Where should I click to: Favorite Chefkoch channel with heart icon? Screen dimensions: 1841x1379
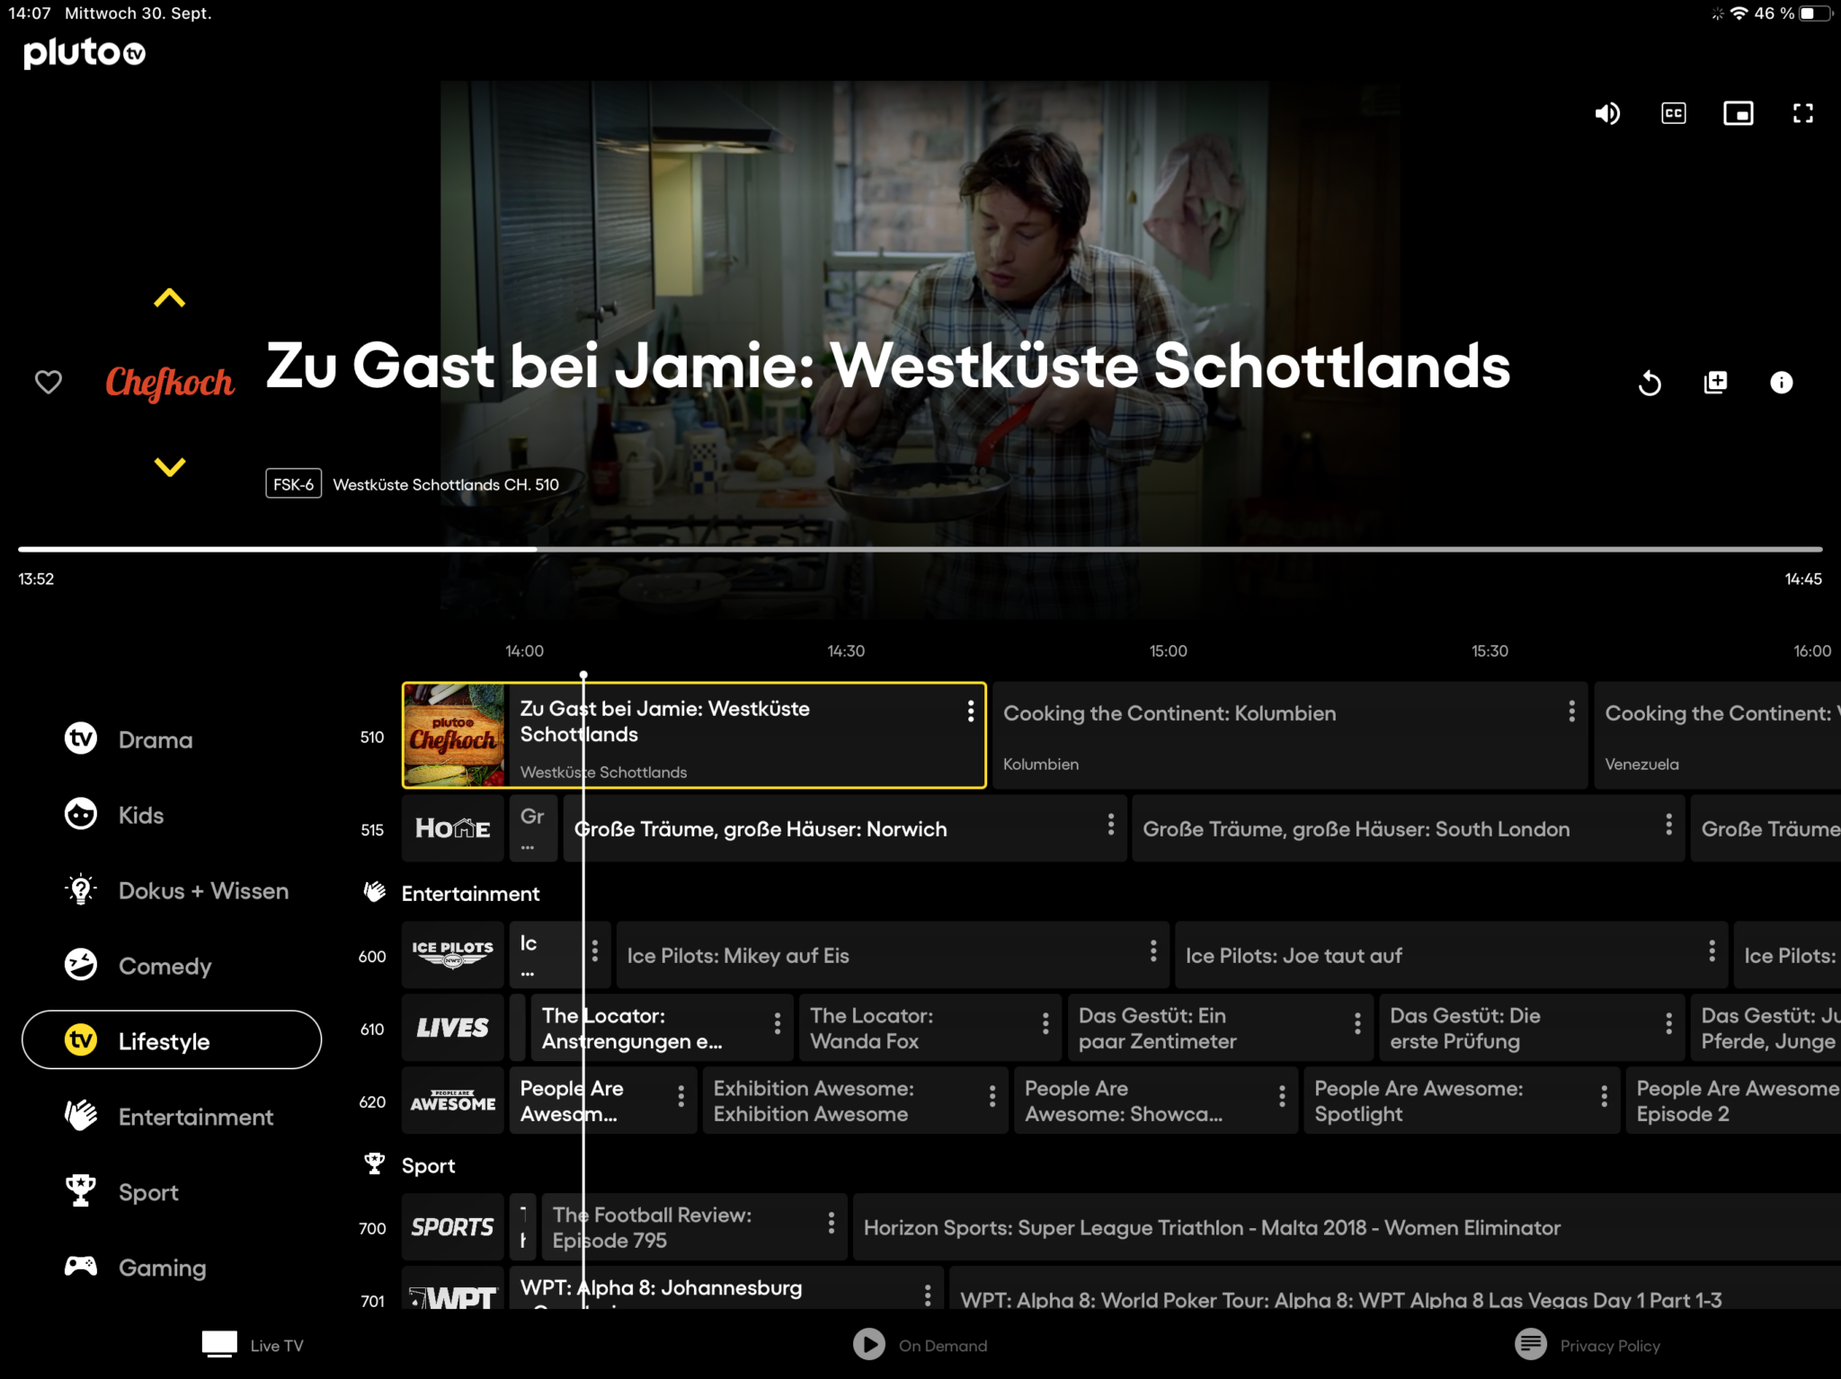[49, 382]
